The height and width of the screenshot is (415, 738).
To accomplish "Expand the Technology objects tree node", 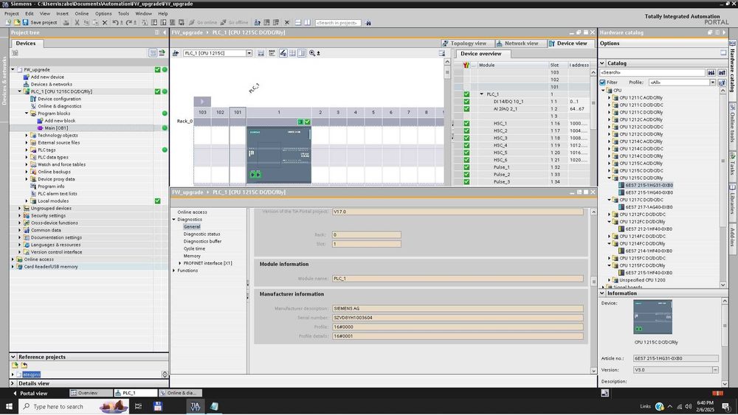I will pyautogui.click(x=27, y=136).
